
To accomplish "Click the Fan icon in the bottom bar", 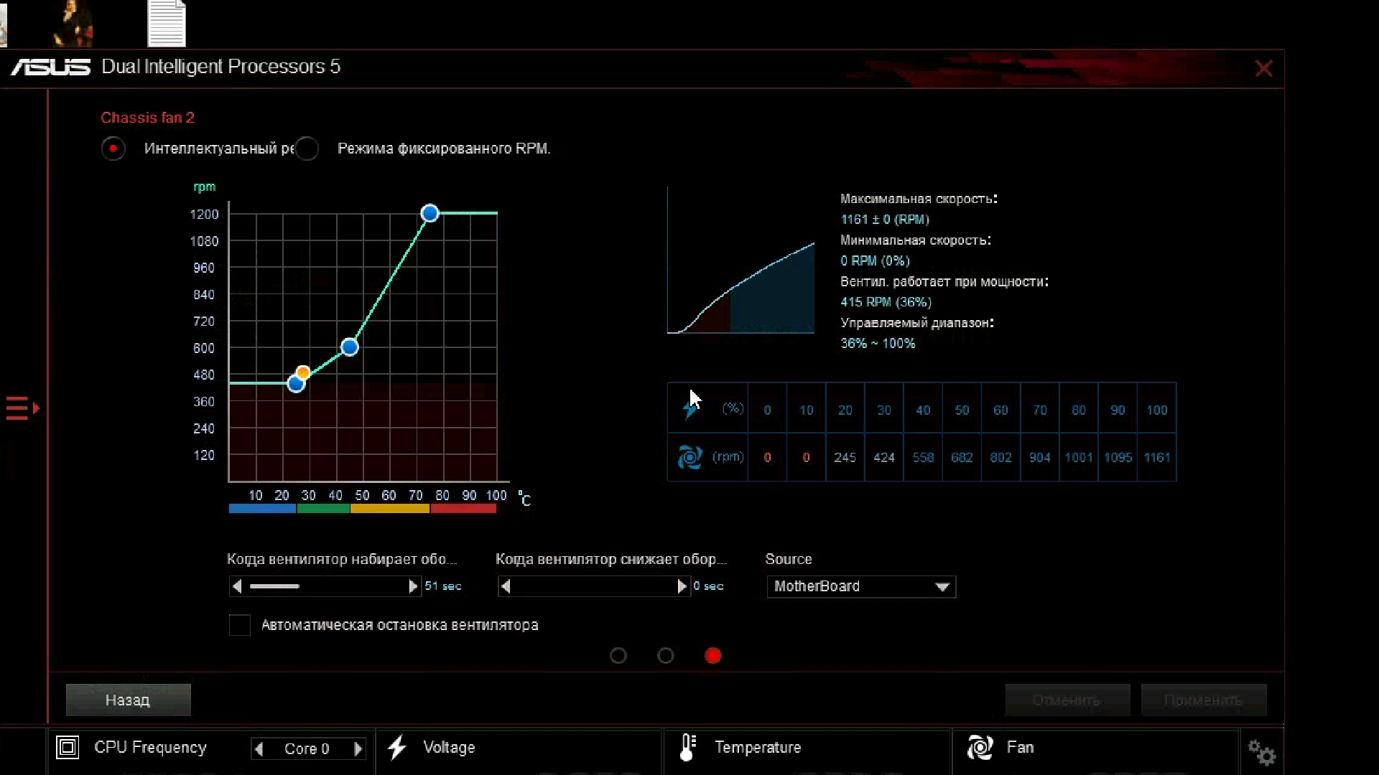I will click(x=980, y=748).
